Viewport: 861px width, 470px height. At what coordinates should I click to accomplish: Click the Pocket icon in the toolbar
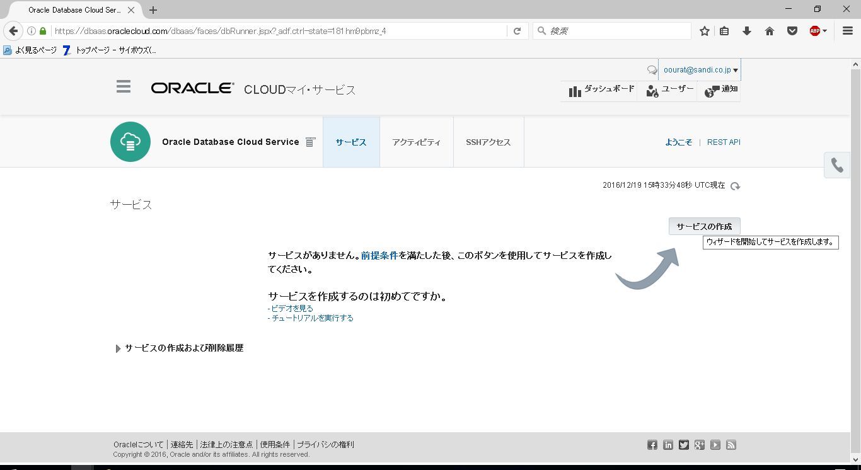click(792, 31)
